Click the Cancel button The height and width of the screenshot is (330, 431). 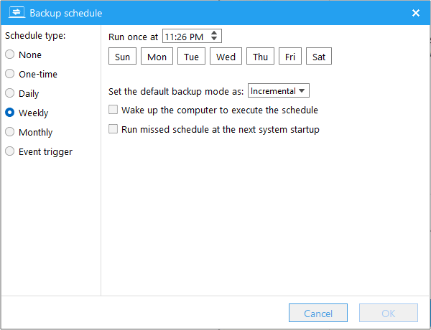318,313
